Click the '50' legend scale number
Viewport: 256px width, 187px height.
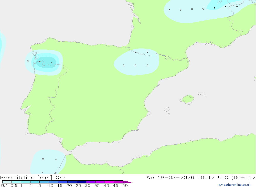tap(125, 185)
